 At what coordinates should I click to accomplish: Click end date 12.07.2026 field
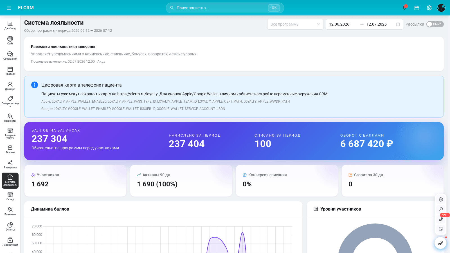pos(380,24)
